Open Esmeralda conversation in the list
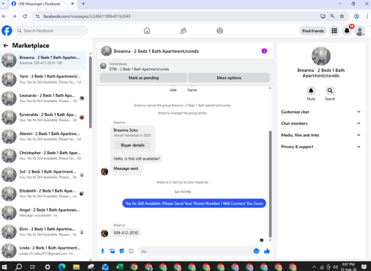The image size is (371, 271). click(43, 117)
